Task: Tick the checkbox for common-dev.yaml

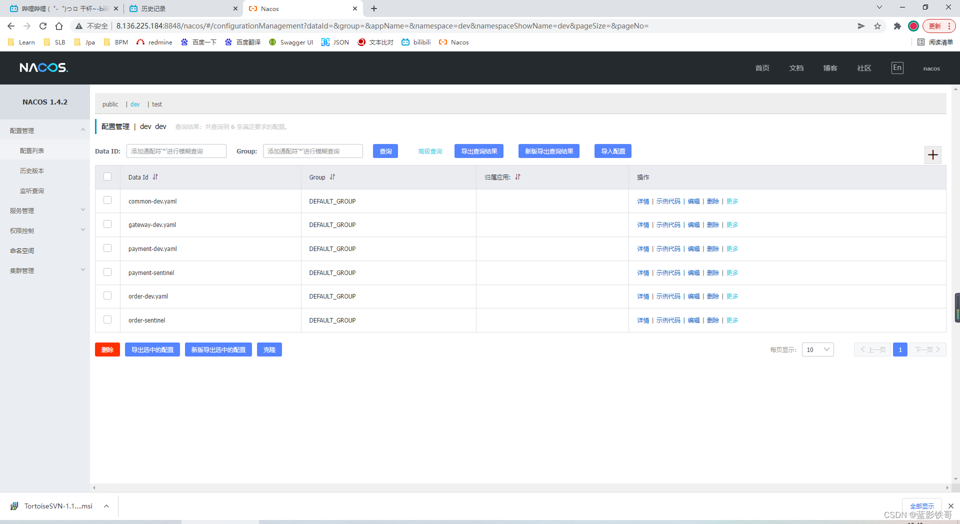Action: coord(107,200)
